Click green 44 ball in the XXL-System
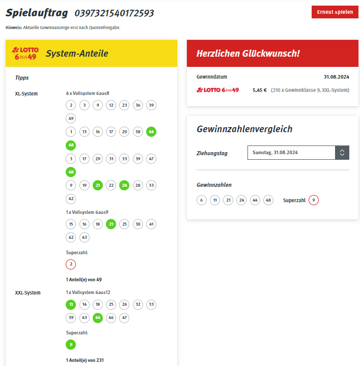 pos(98,318)
